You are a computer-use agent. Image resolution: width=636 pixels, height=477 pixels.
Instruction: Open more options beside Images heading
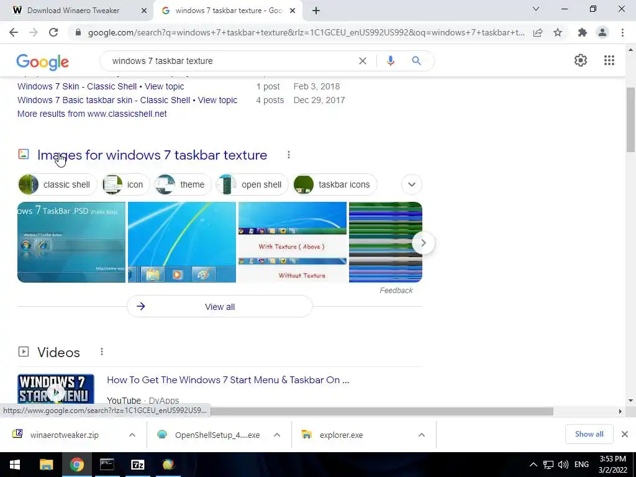pyautogui.click(x=288, y=155)
